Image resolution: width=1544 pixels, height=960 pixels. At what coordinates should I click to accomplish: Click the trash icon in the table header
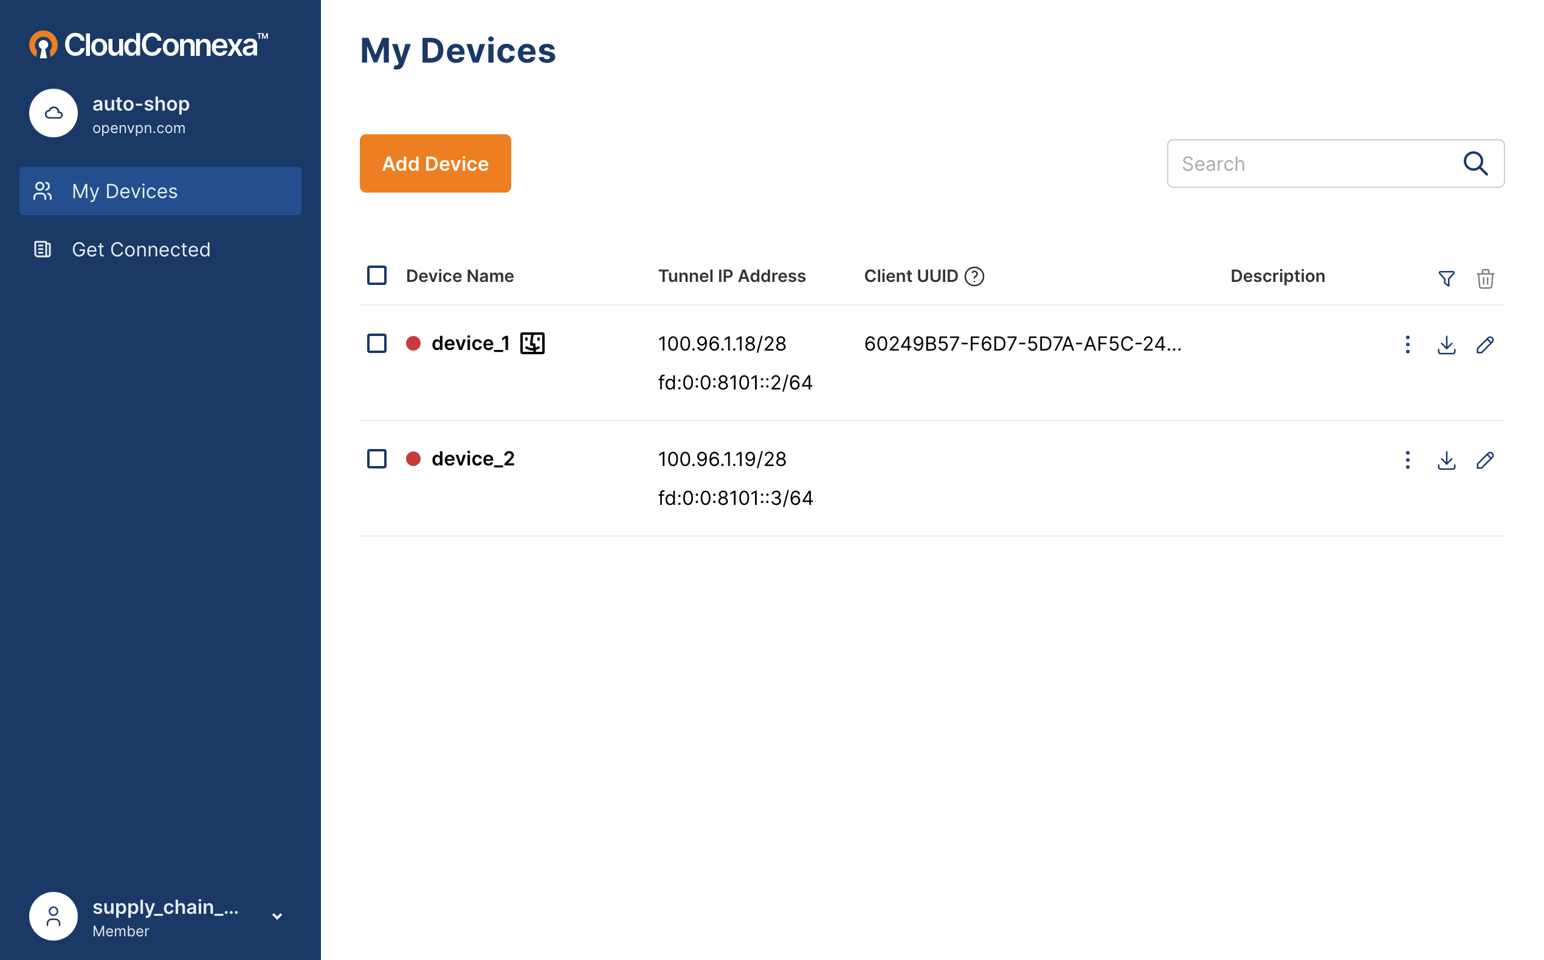[x=1484, y=278]
